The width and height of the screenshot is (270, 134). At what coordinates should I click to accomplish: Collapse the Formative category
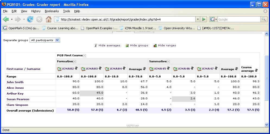(x=74, y=61)
